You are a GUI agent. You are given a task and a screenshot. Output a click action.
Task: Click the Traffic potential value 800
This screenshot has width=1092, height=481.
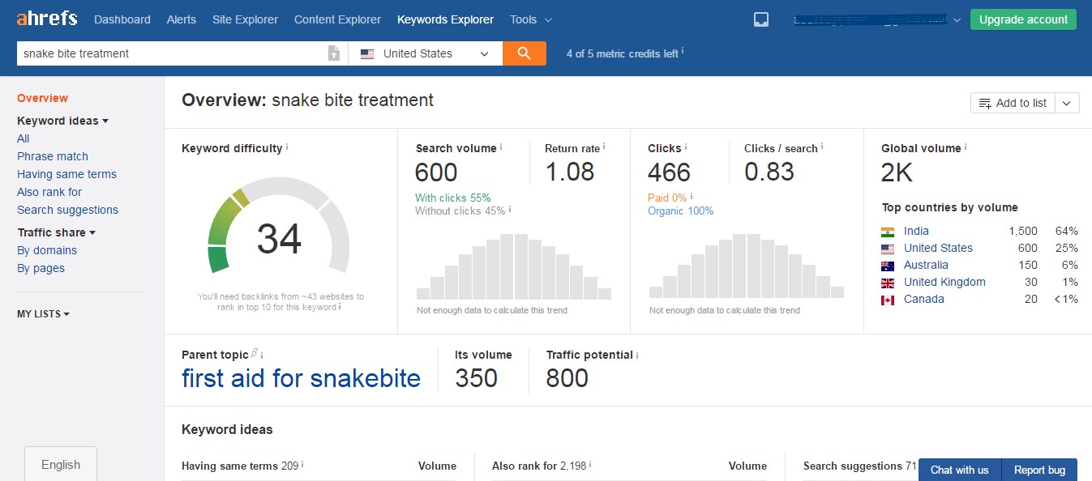(567, 378)
